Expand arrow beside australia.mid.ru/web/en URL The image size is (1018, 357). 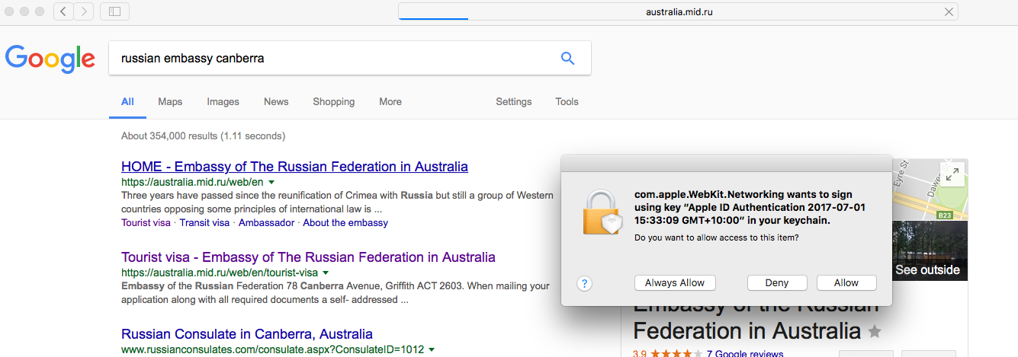pyautogui.click(x=271, y=183)
